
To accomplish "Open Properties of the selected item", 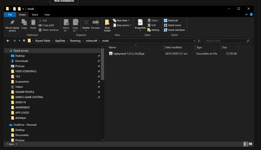I will 140,24.
